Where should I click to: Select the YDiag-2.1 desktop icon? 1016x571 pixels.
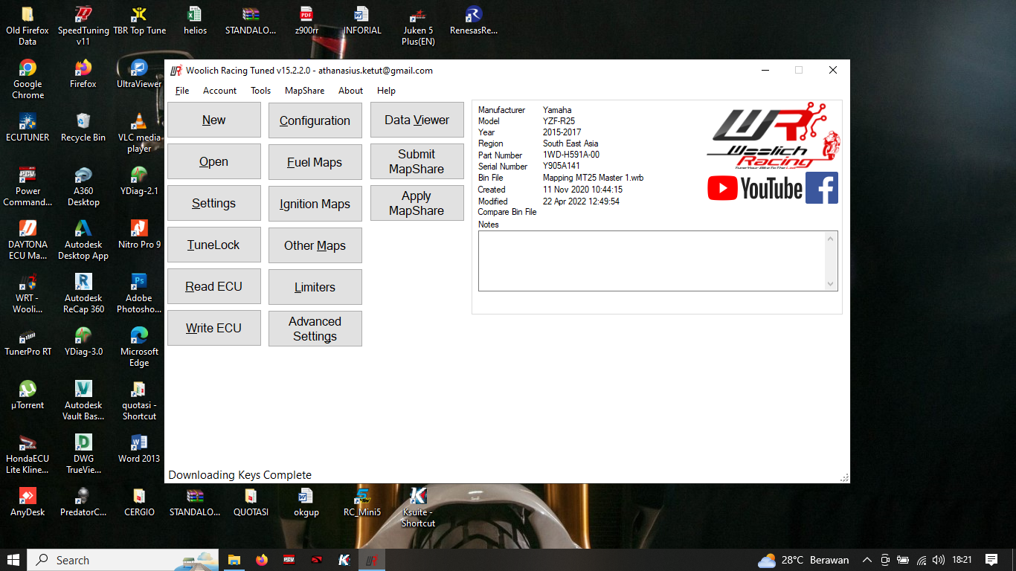(x=139, y=181)
